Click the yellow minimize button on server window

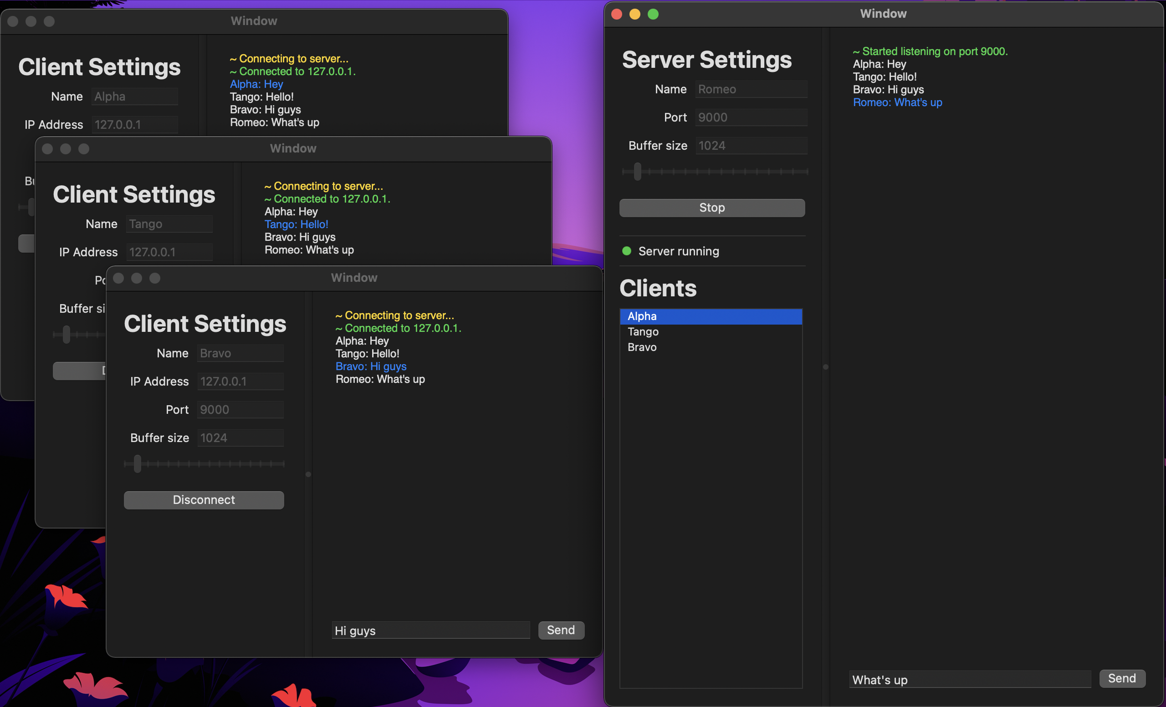(x=634, y=14)
